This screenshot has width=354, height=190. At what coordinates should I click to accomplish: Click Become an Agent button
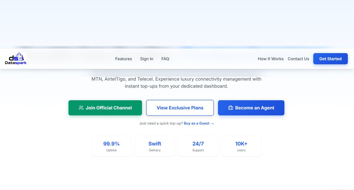click(251, 108)
